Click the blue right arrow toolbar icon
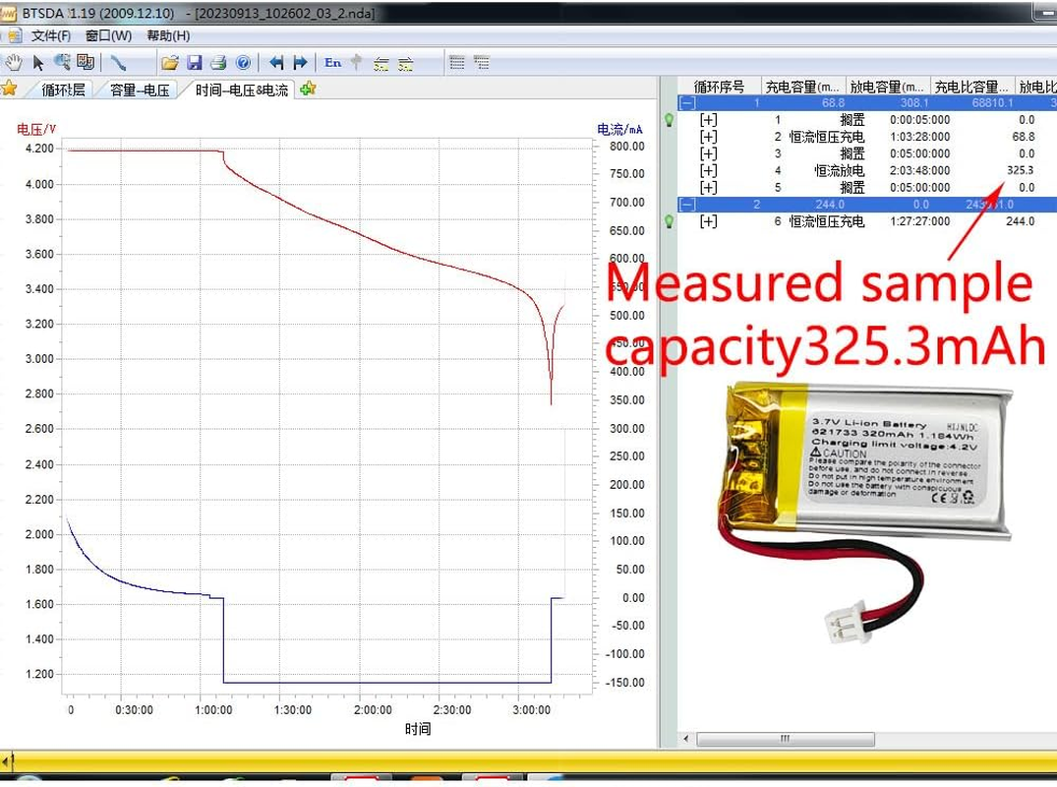 [301, 62]
